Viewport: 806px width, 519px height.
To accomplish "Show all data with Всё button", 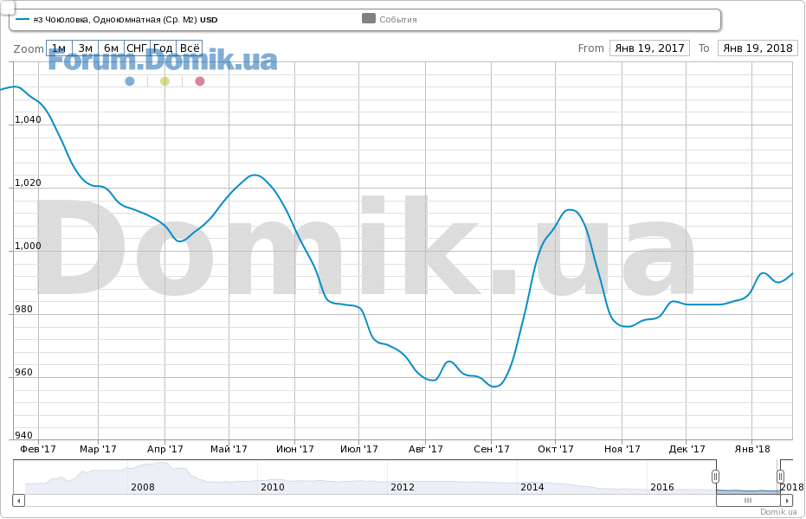I will coord(189,48).
